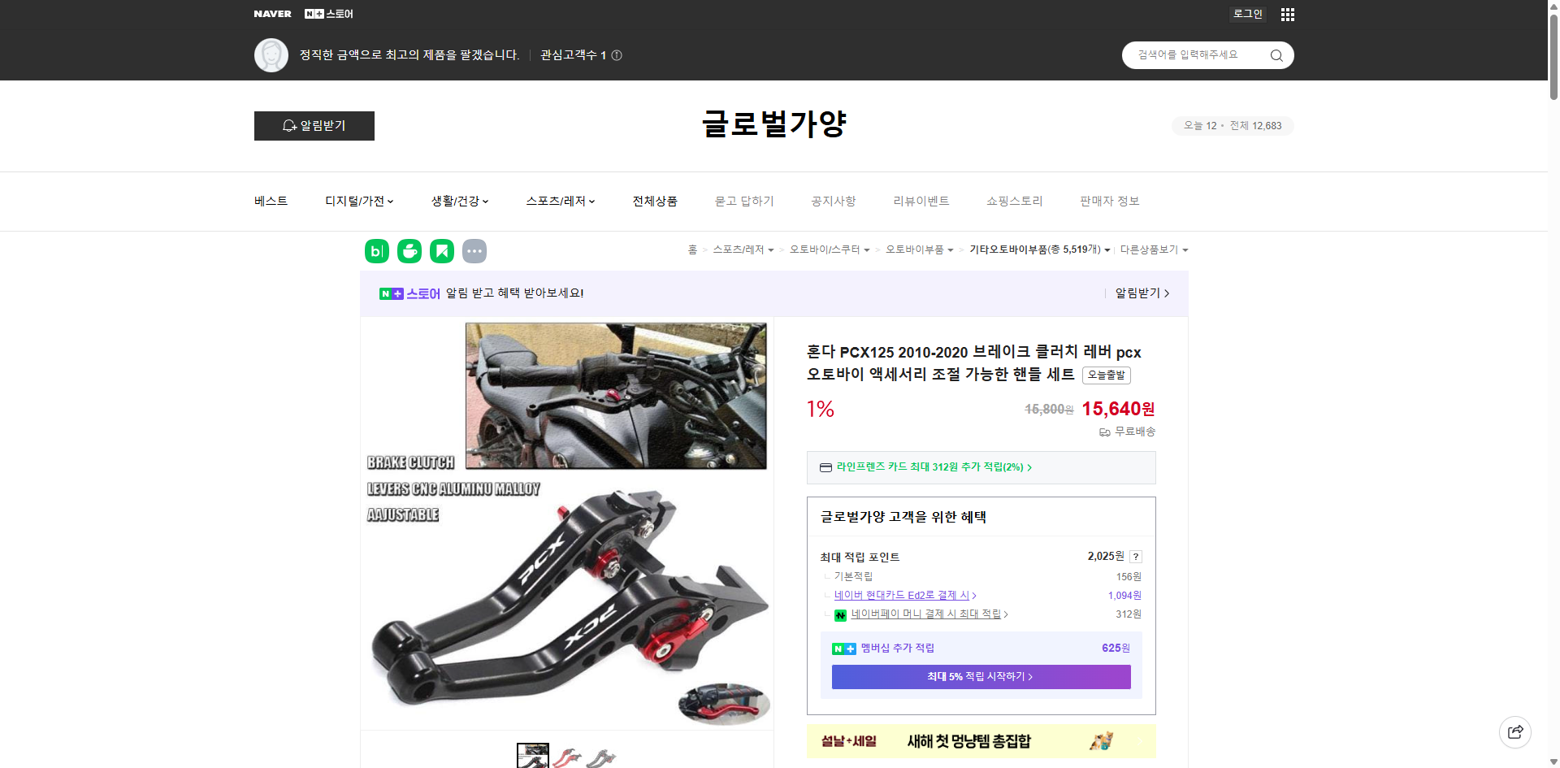The image size is (1560, 768).
Task: Click the green Keep bookmark share icon
Action: coord(441,251)
